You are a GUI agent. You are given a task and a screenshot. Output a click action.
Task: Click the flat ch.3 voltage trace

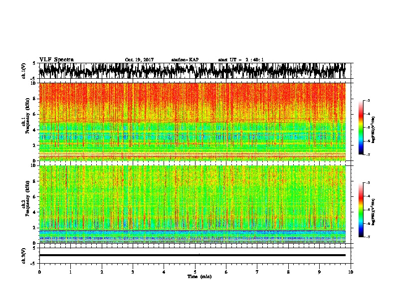(192, 255)
